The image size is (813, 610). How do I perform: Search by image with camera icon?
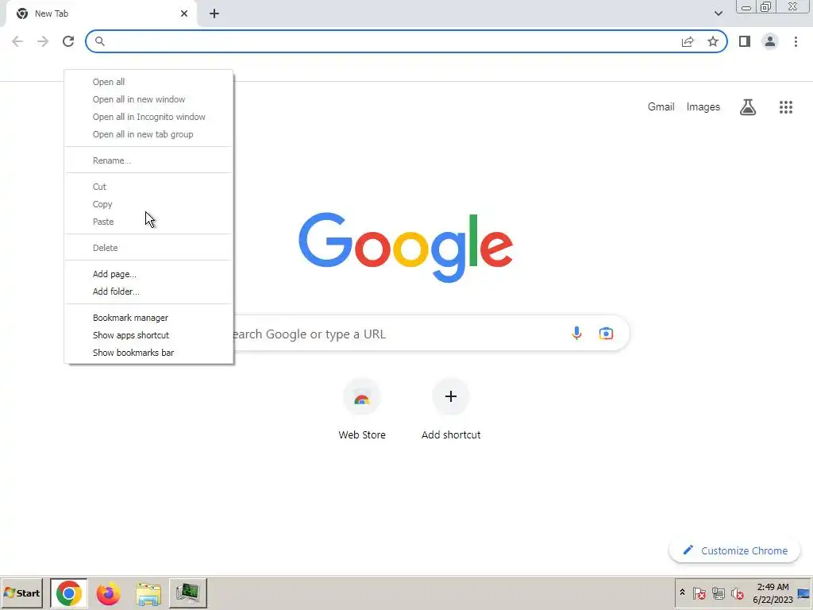pos(606,333)
